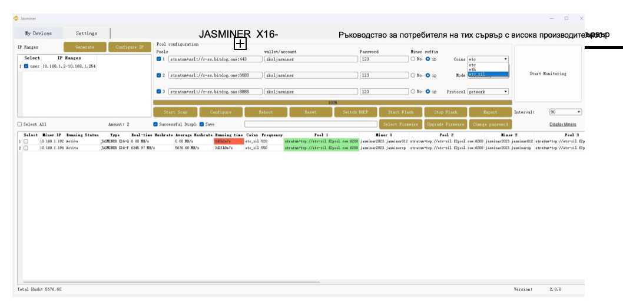Click the 100% scan progress bar
623x307 pixels.
tap(333, 103)
